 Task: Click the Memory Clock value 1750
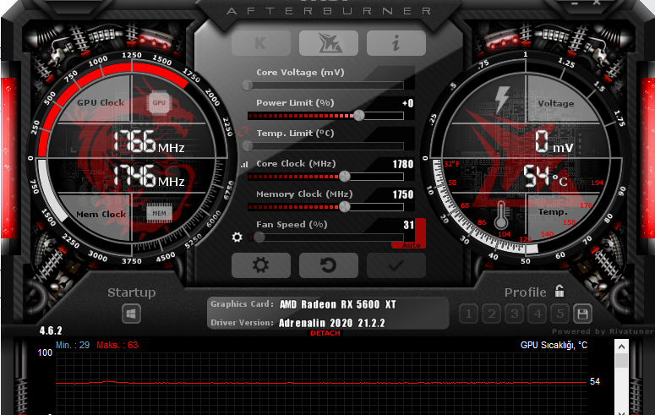[402, 194]
